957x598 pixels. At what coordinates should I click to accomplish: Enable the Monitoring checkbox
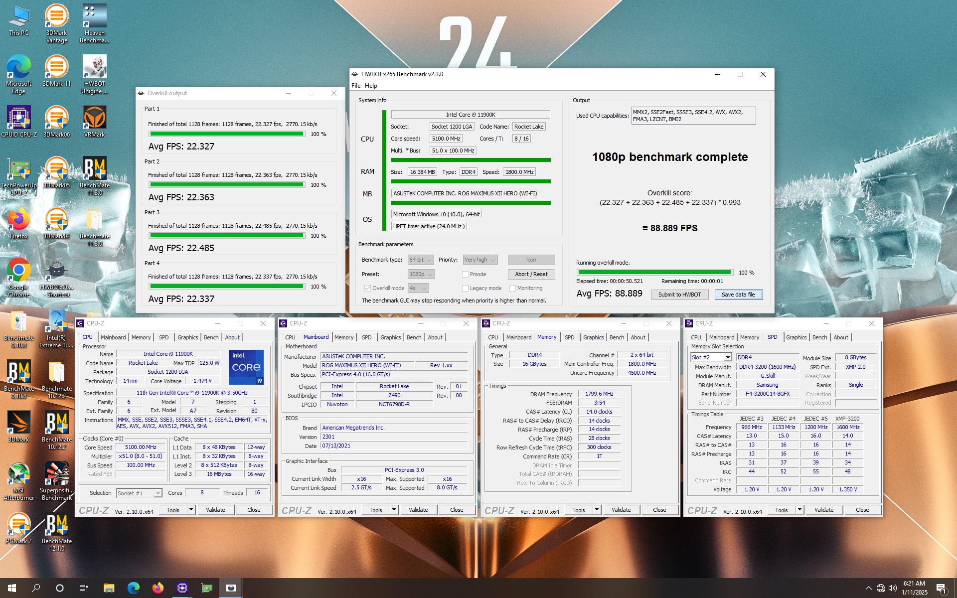coord(512,288)
